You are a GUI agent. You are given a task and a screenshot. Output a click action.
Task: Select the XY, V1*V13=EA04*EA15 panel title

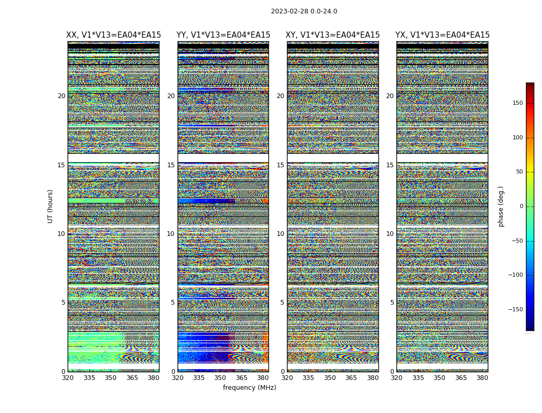click(x=332, y=35)
